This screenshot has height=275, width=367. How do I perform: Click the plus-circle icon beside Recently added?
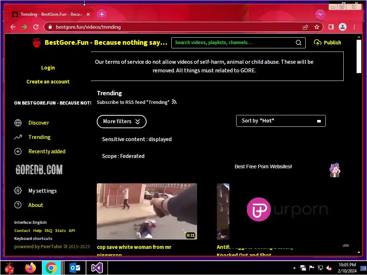click(18, 151)
